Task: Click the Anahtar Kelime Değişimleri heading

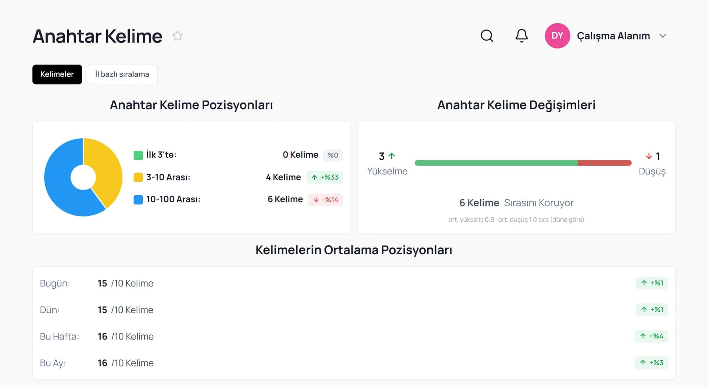Action: pos(516,105)
